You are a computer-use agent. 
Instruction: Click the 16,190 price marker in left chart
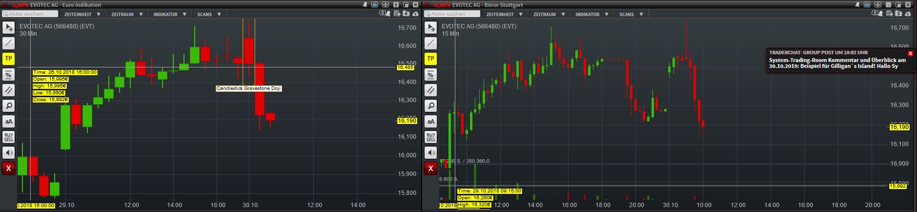pos(407,120)
